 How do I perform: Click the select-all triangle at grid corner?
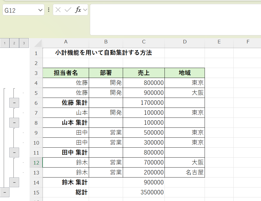[x=38, y=43]
